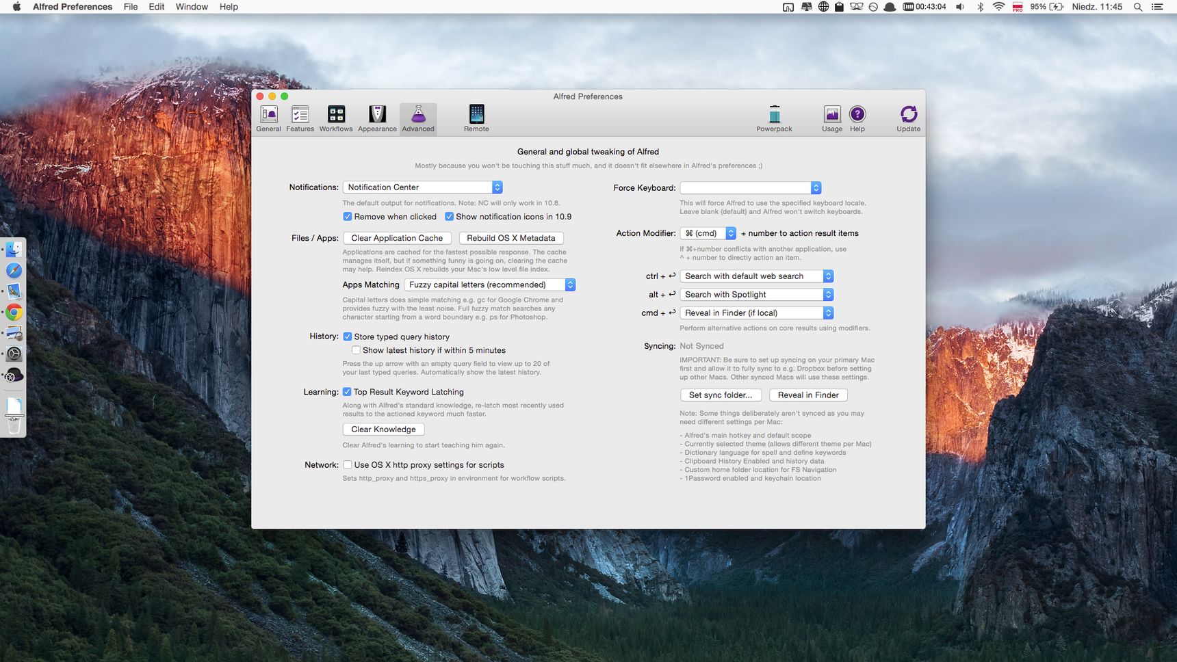
Task: Enable Show latest history within 5 minutes
Action: click(x=356, y=350)
